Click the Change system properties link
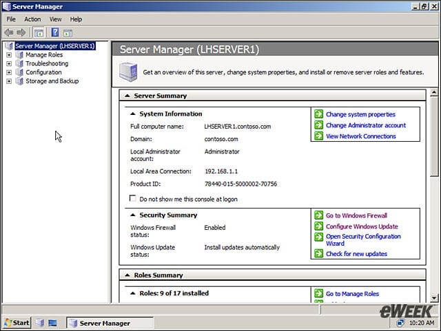The image size is (441, 331). point(360,114)
